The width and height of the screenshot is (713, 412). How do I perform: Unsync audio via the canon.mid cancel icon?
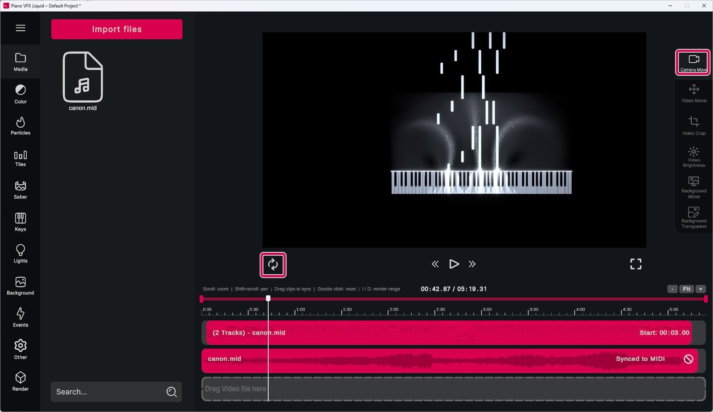tap(688, 359)
